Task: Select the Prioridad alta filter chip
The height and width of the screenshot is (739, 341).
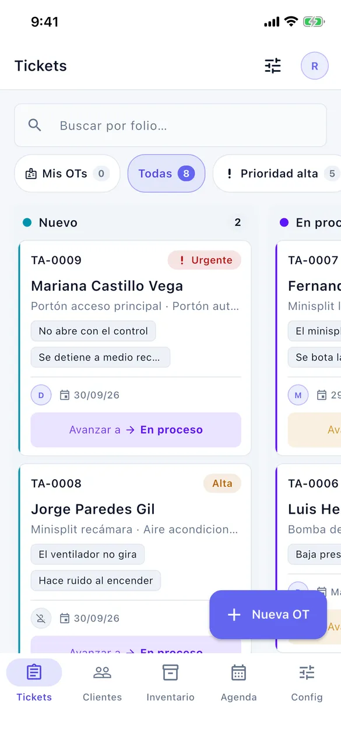Action: click(277, 173)
